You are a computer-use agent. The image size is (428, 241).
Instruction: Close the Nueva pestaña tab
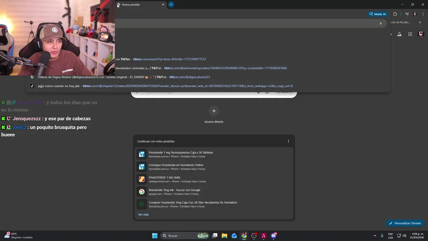coord(163,5)
